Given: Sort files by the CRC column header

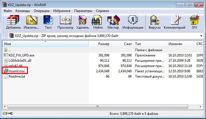Looking at the screenshot, I should pos(199,44).
